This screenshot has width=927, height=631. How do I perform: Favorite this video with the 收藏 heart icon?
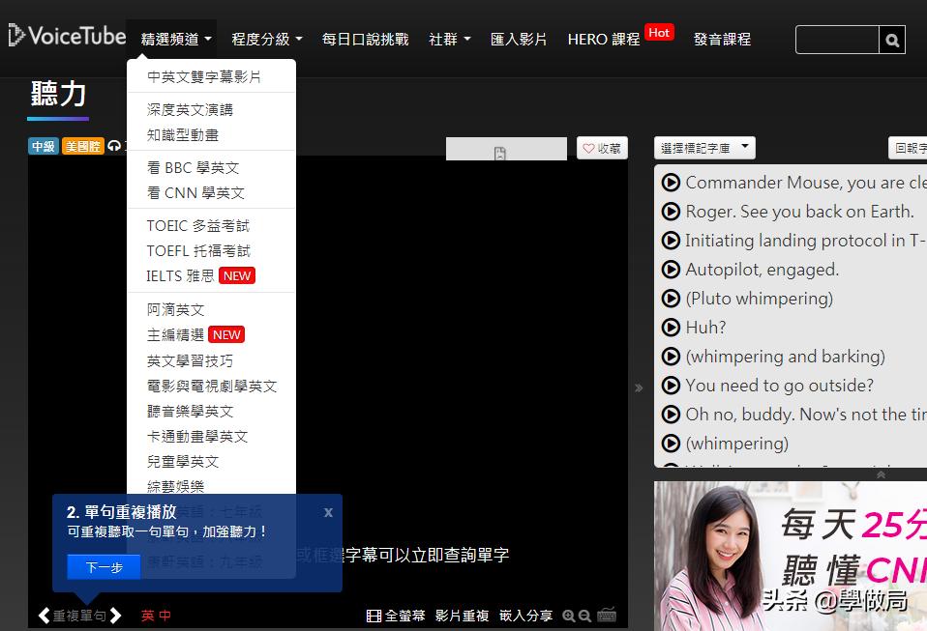click(602, 147)
